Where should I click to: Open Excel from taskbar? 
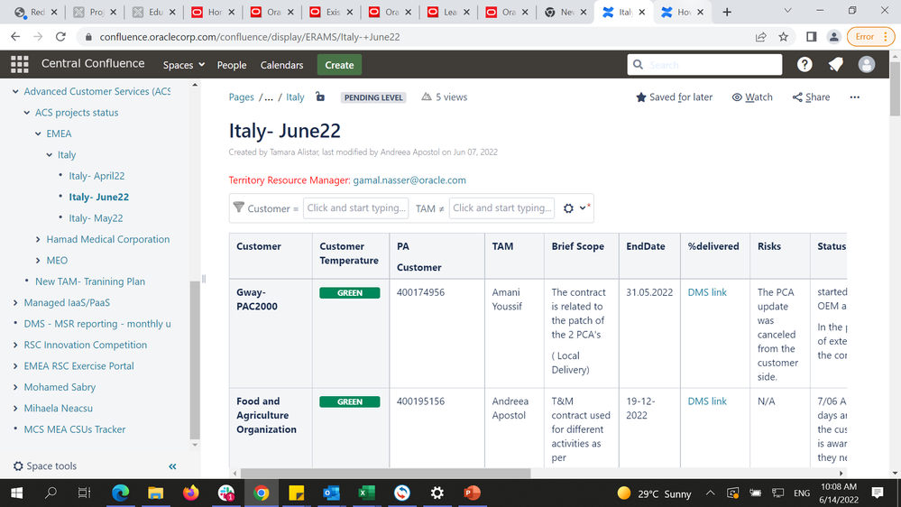click(x=366, y=493)
